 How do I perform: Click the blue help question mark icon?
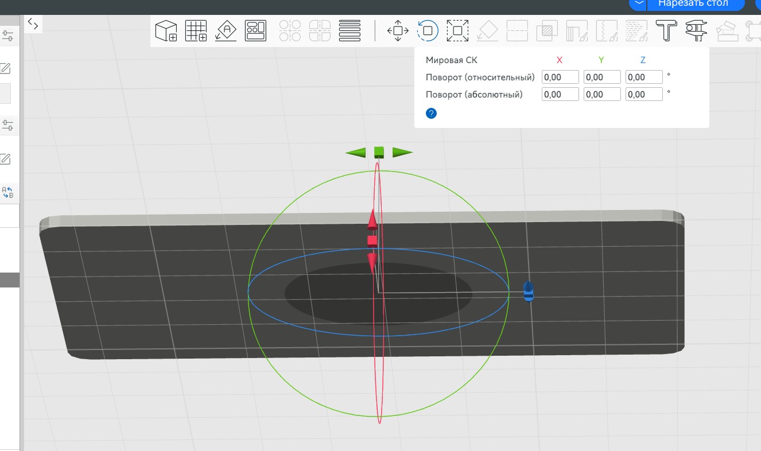432,113
